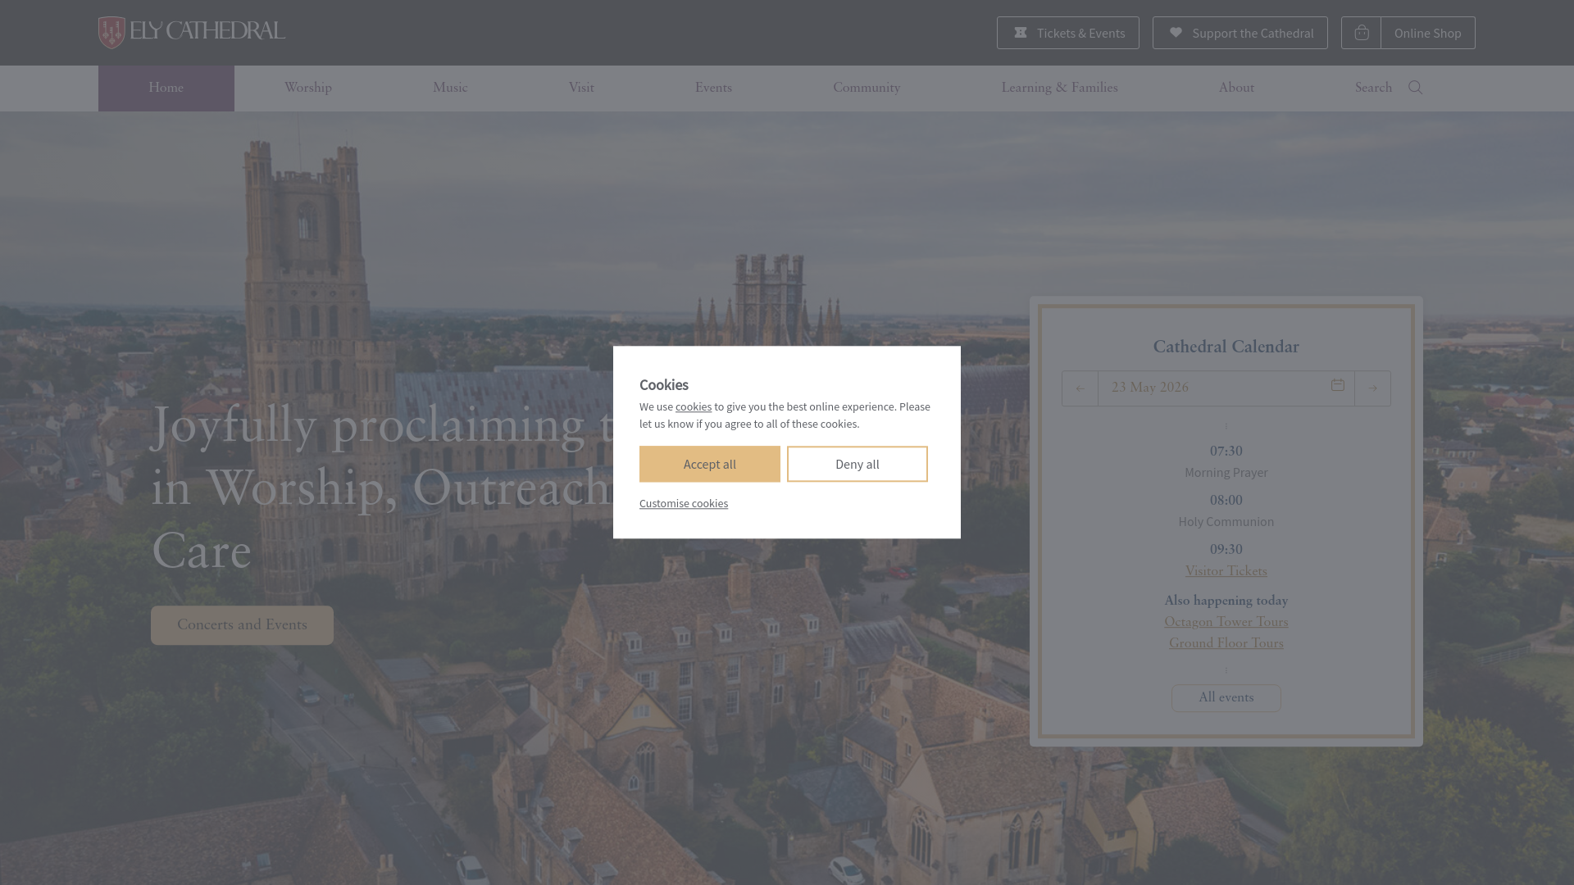This screenshot has width=1574, height=885.
Task: Click Concerts and Events button
Action: (x=242, y=625)
